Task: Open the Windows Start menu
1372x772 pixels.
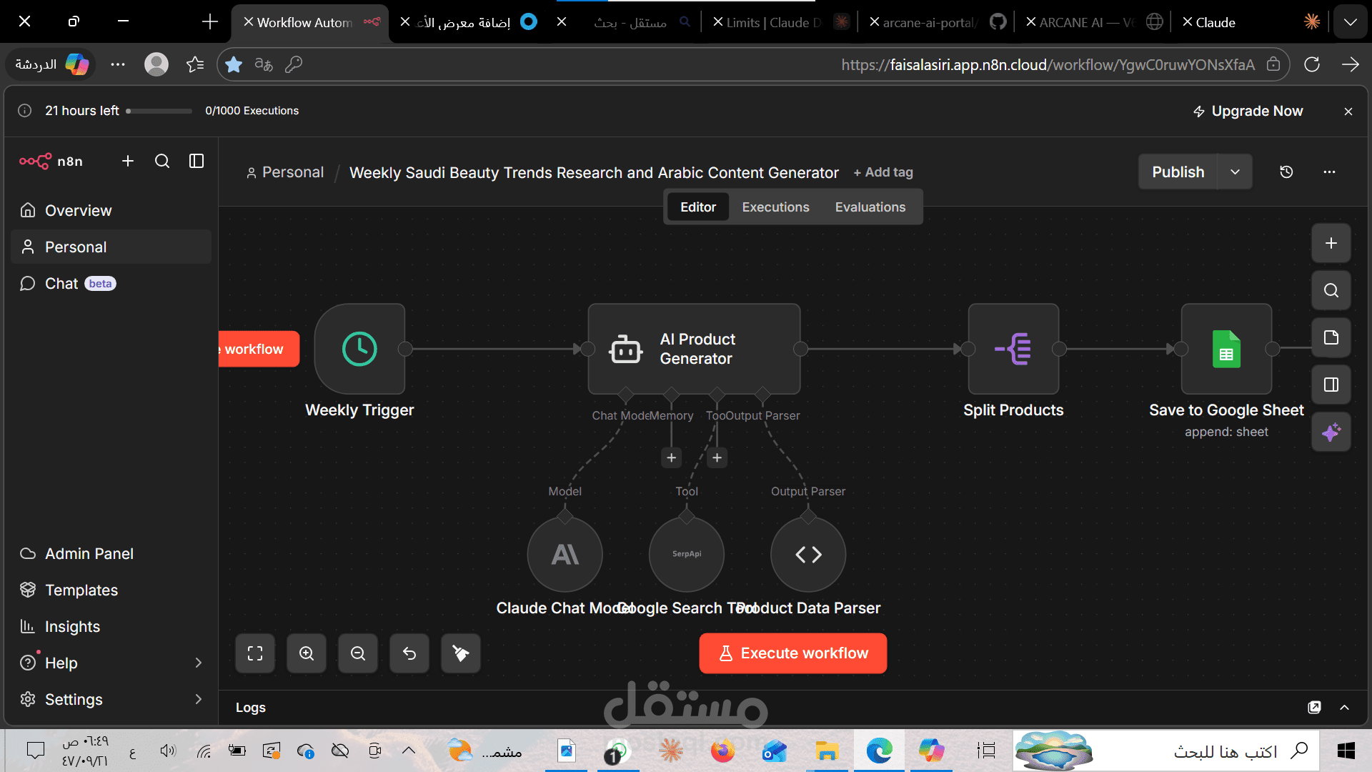Action: pos(1346,751)
